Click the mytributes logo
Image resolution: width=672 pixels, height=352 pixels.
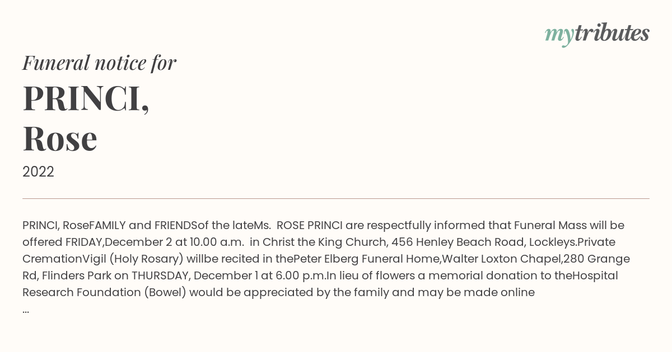click(x=597, y=34)
